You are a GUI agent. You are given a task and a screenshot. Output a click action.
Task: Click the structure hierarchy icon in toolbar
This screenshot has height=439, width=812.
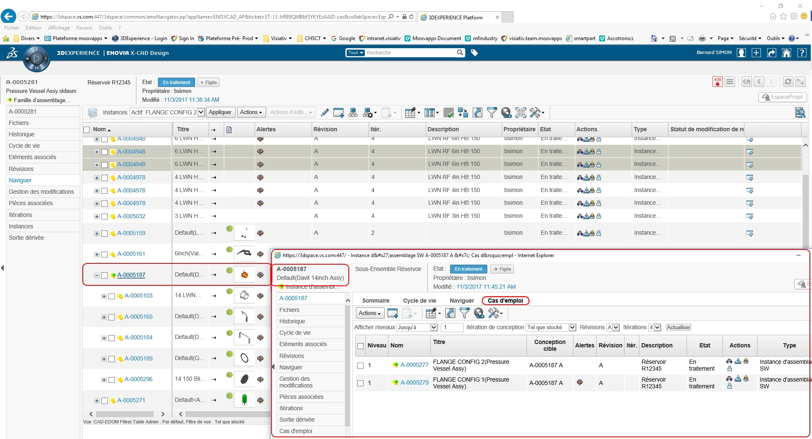(353, 113)
